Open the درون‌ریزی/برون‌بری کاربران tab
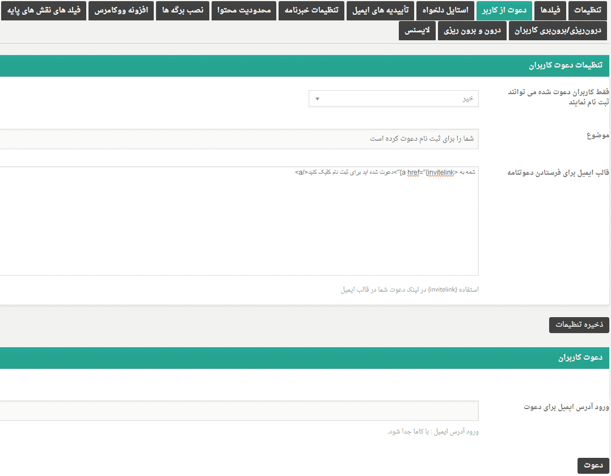Screen dimensions: 611x476 [558, 31]
